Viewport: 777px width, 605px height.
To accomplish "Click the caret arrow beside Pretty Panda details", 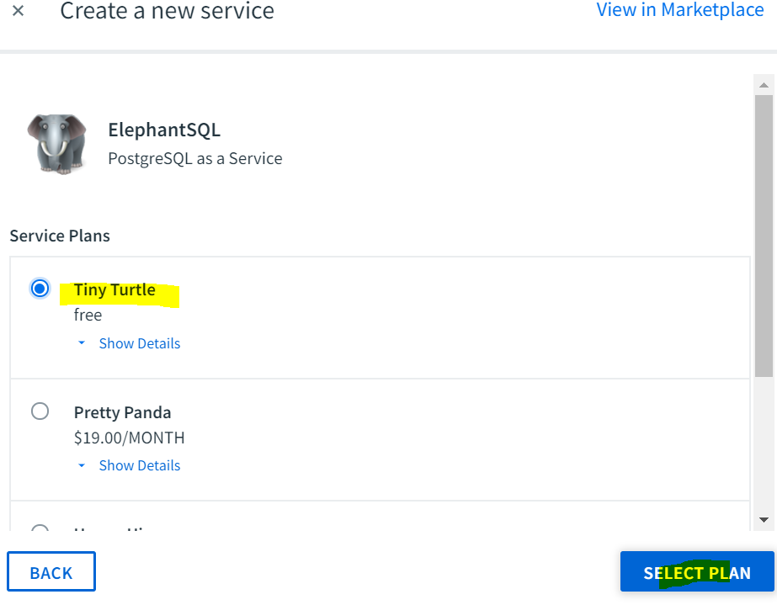I will (x=82, y=465).
